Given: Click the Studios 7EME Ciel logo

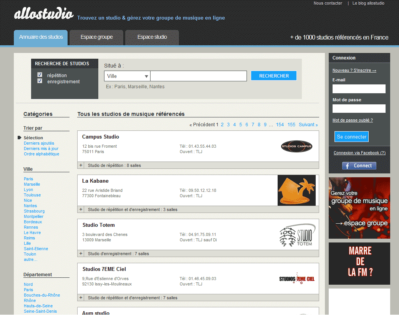Looking at the screenshot, I should click(x=296, y=279).
